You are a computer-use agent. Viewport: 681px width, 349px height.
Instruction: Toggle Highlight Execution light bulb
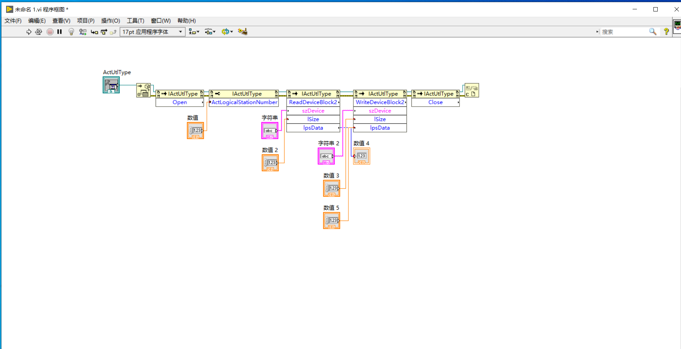[x=71, y=32]
